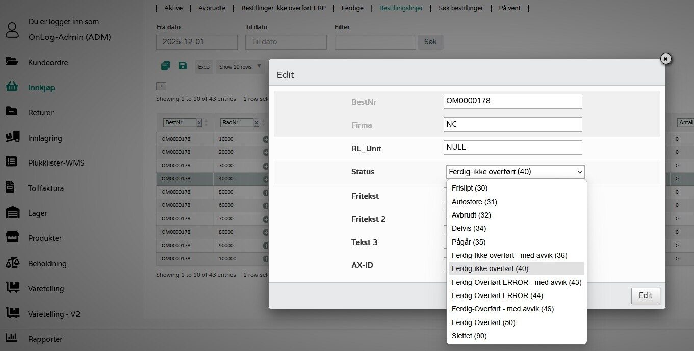Open Beholdning scales icon
Screen dimensions: 694x351
click(x=12, y=263)
